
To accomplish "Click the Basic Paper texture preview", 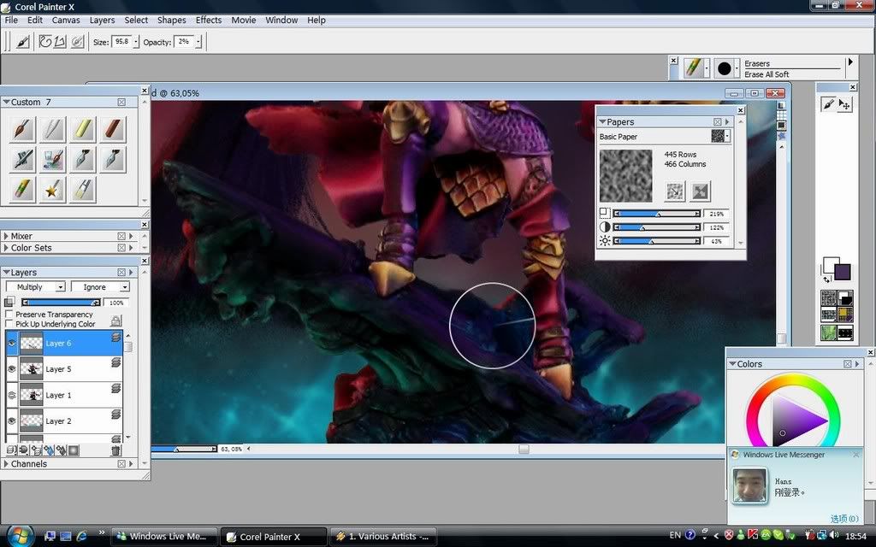I will tap(625, 175).
